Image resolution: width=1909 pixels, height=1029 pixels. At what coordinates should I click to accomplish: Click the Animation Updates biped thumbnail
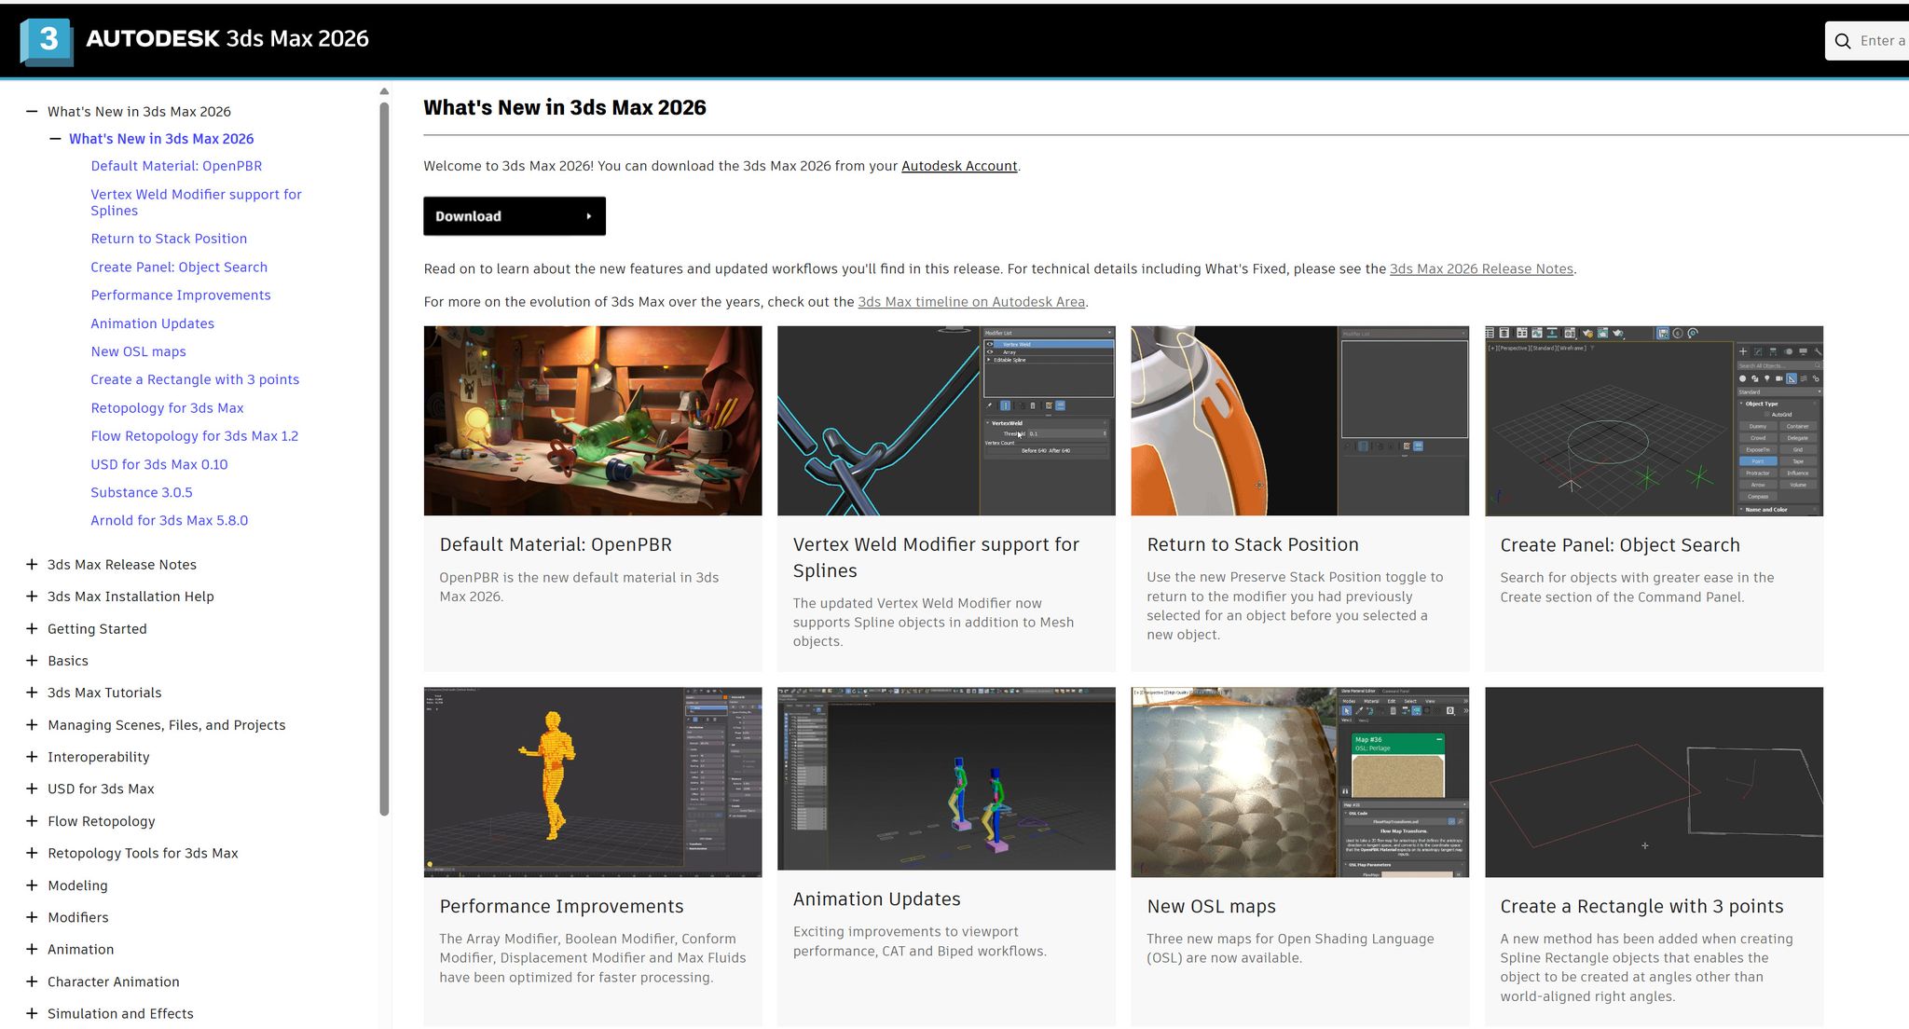pos(946,778)
